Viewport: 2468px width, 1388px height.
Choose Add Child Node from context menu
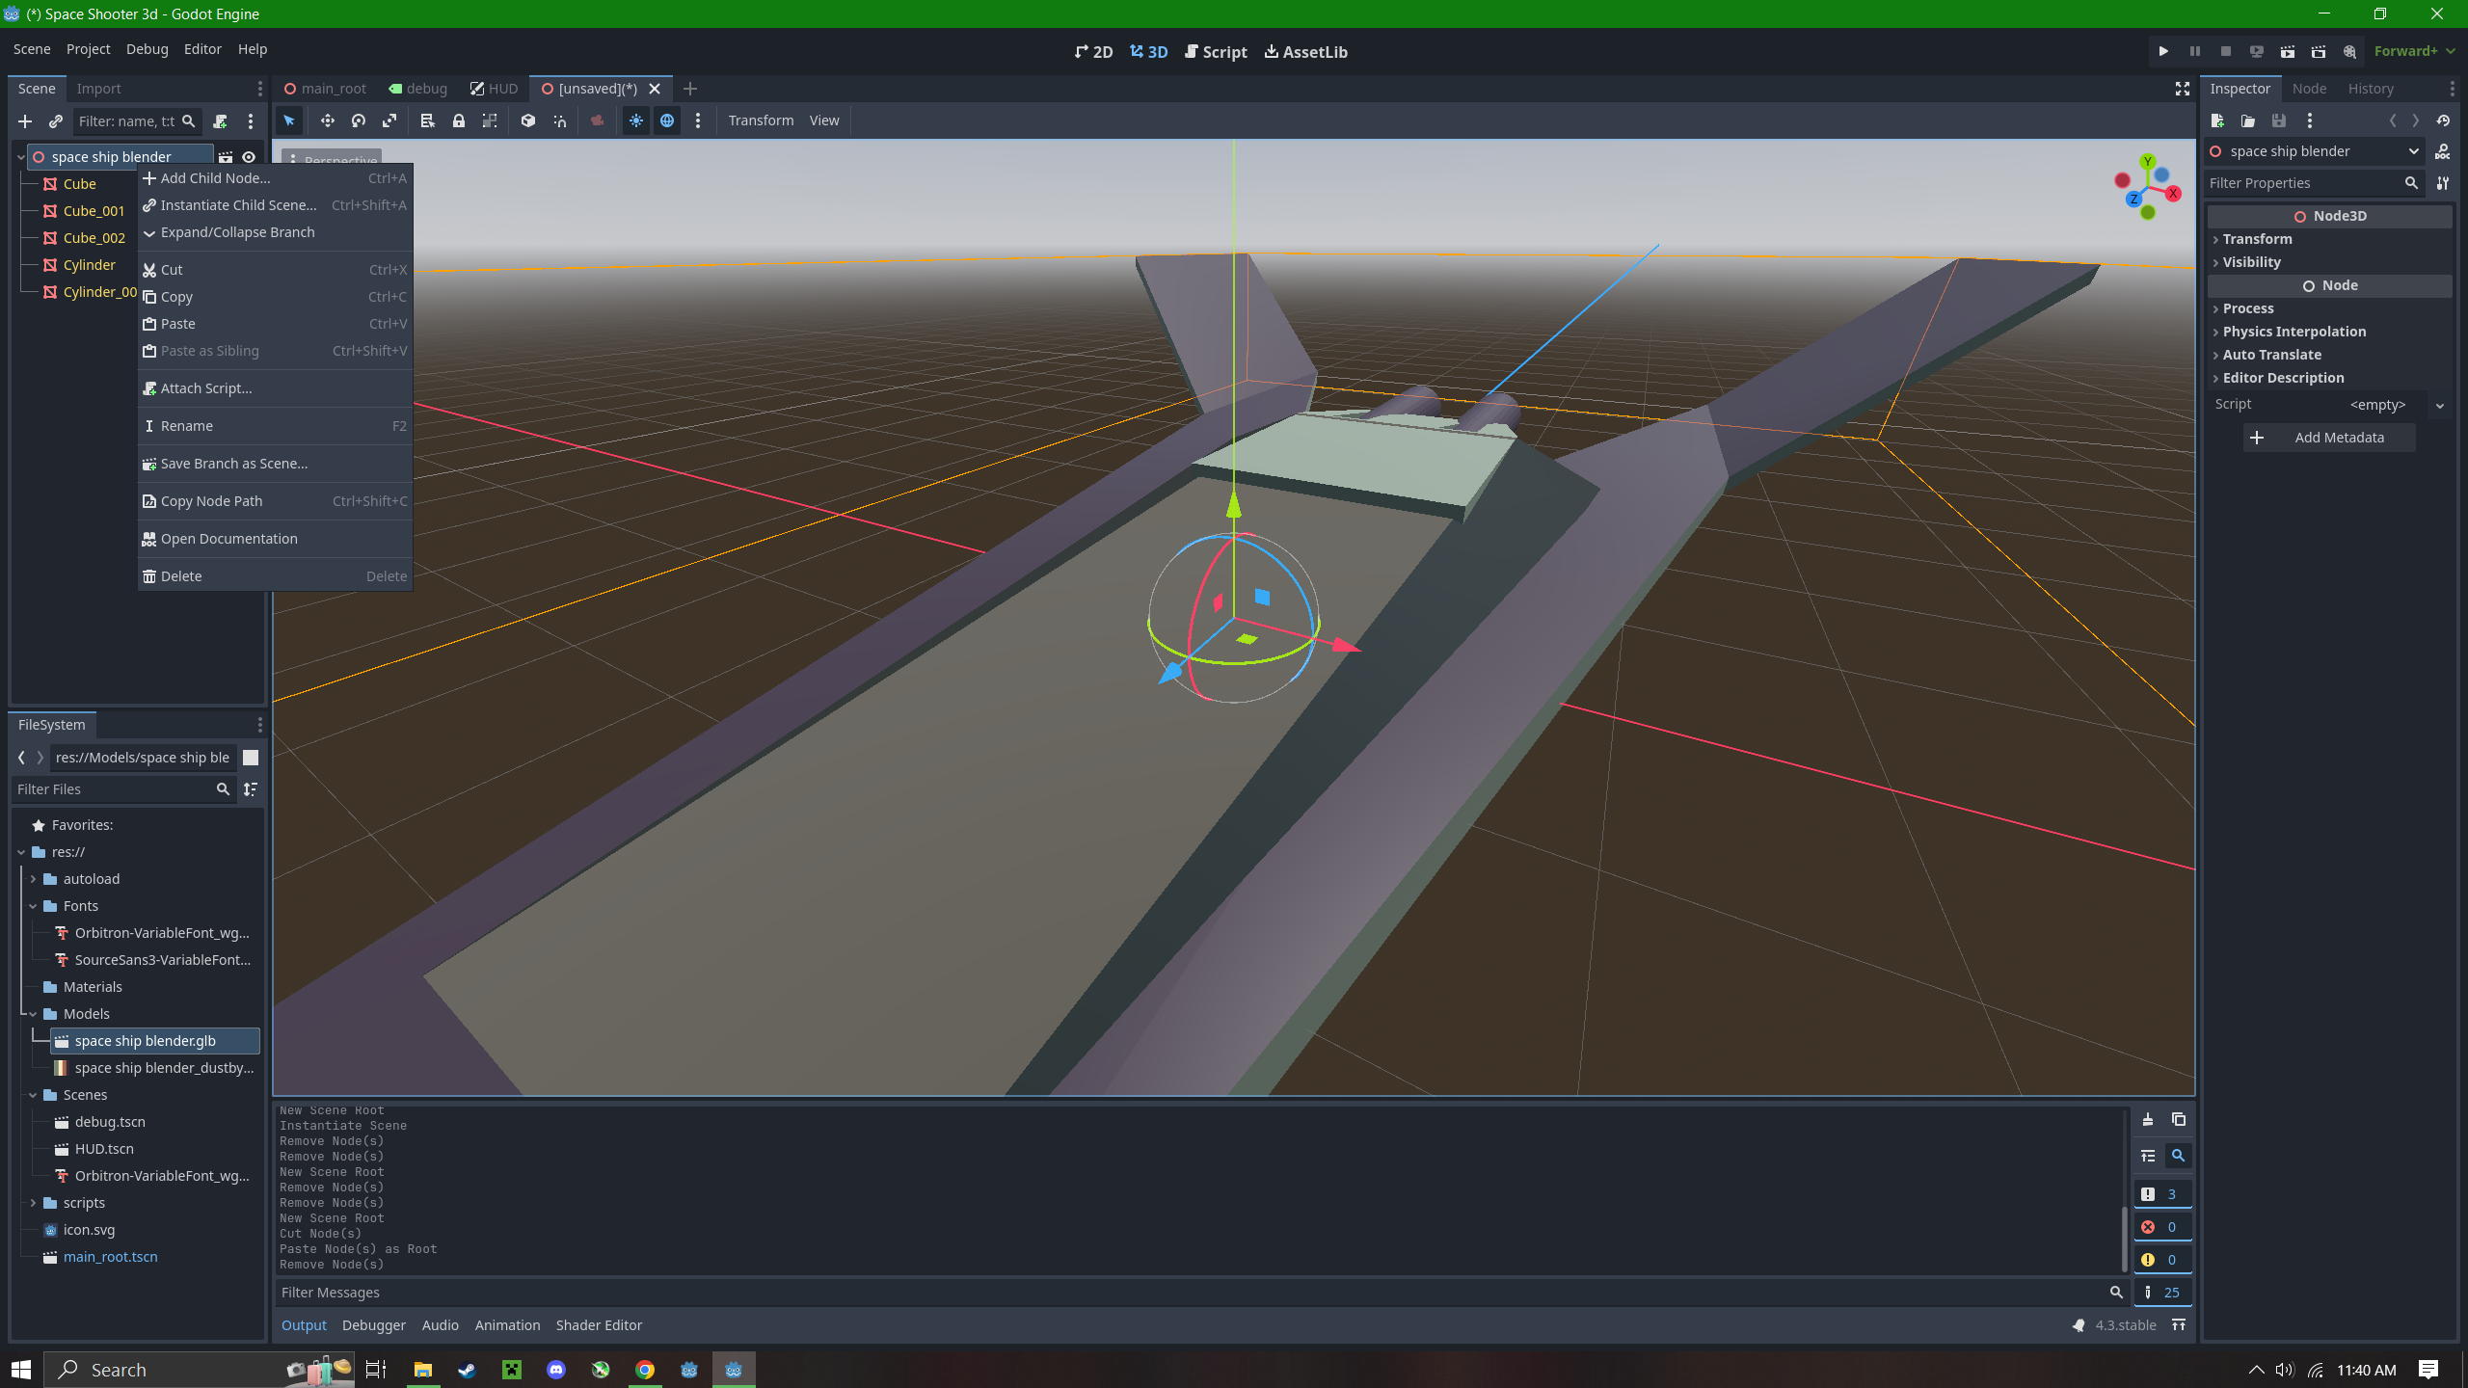point(275,178)
